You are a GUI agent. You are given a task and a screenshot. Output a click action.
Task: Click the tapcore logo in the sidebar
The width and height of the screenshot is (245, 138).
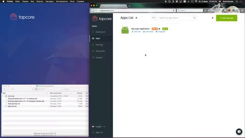coord(102,19)
